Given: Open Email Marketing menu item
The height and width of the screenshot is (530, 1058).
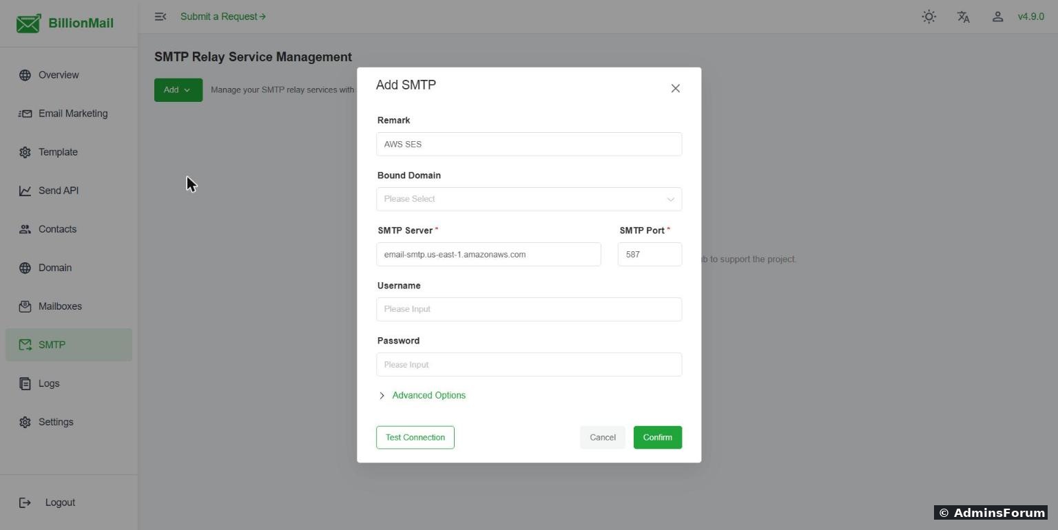Looking at the screenshot, I should tap(69, 114).
